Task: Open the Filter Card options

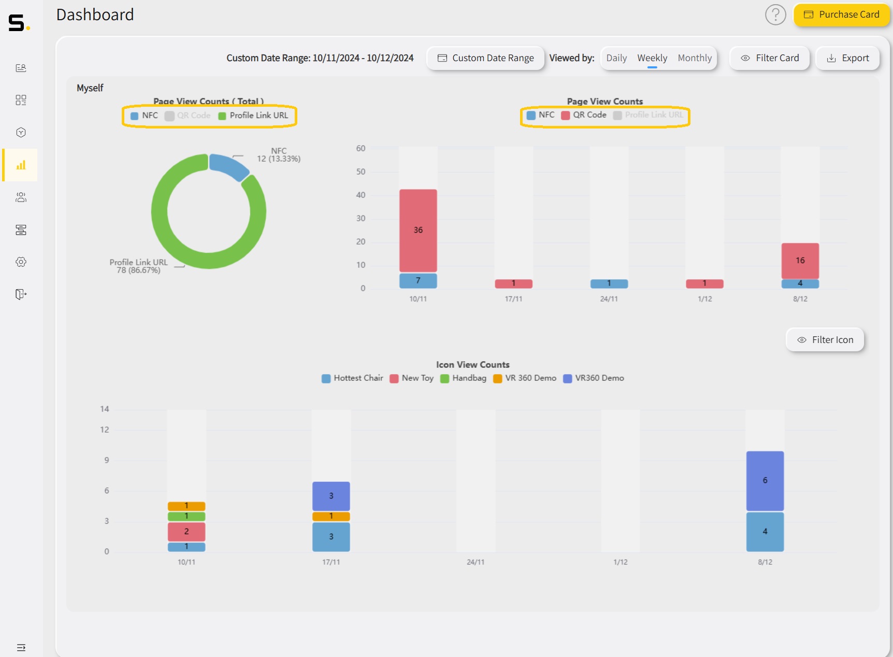Action: [x=769, y=58]
